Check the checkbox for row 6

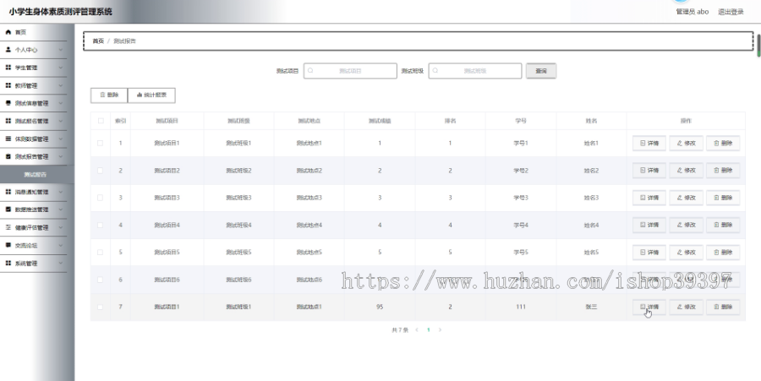101,280
